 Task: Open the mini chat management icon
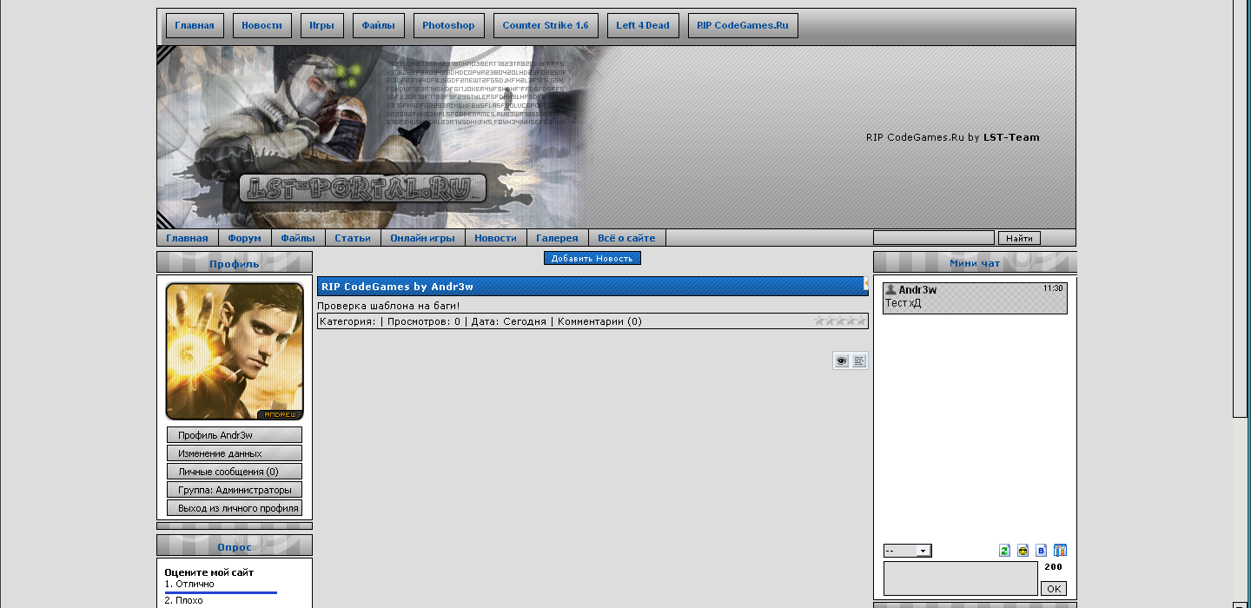click(1060, 551)
